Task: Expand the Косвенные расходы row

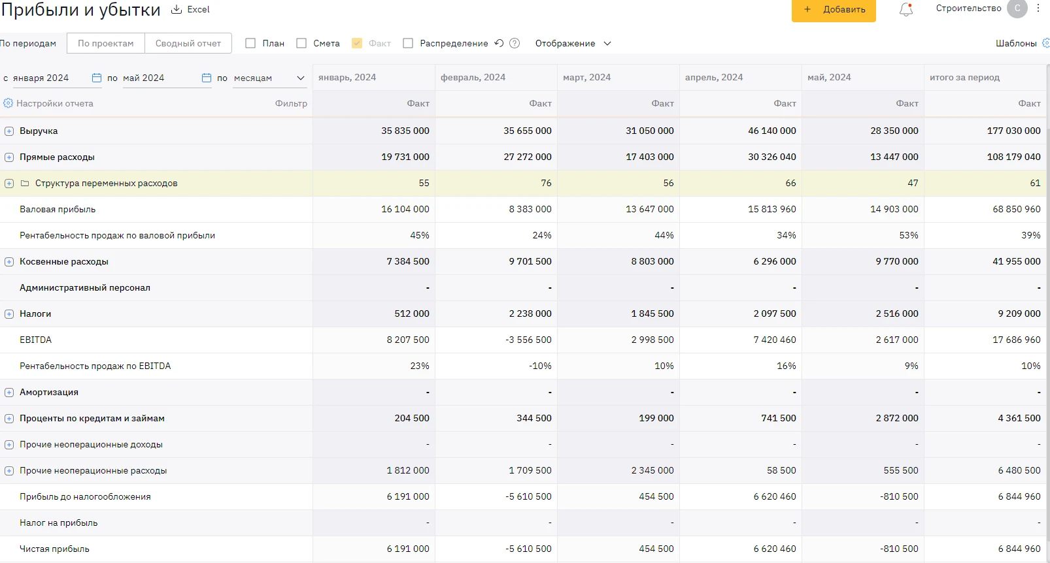Action: coord(9,262)
